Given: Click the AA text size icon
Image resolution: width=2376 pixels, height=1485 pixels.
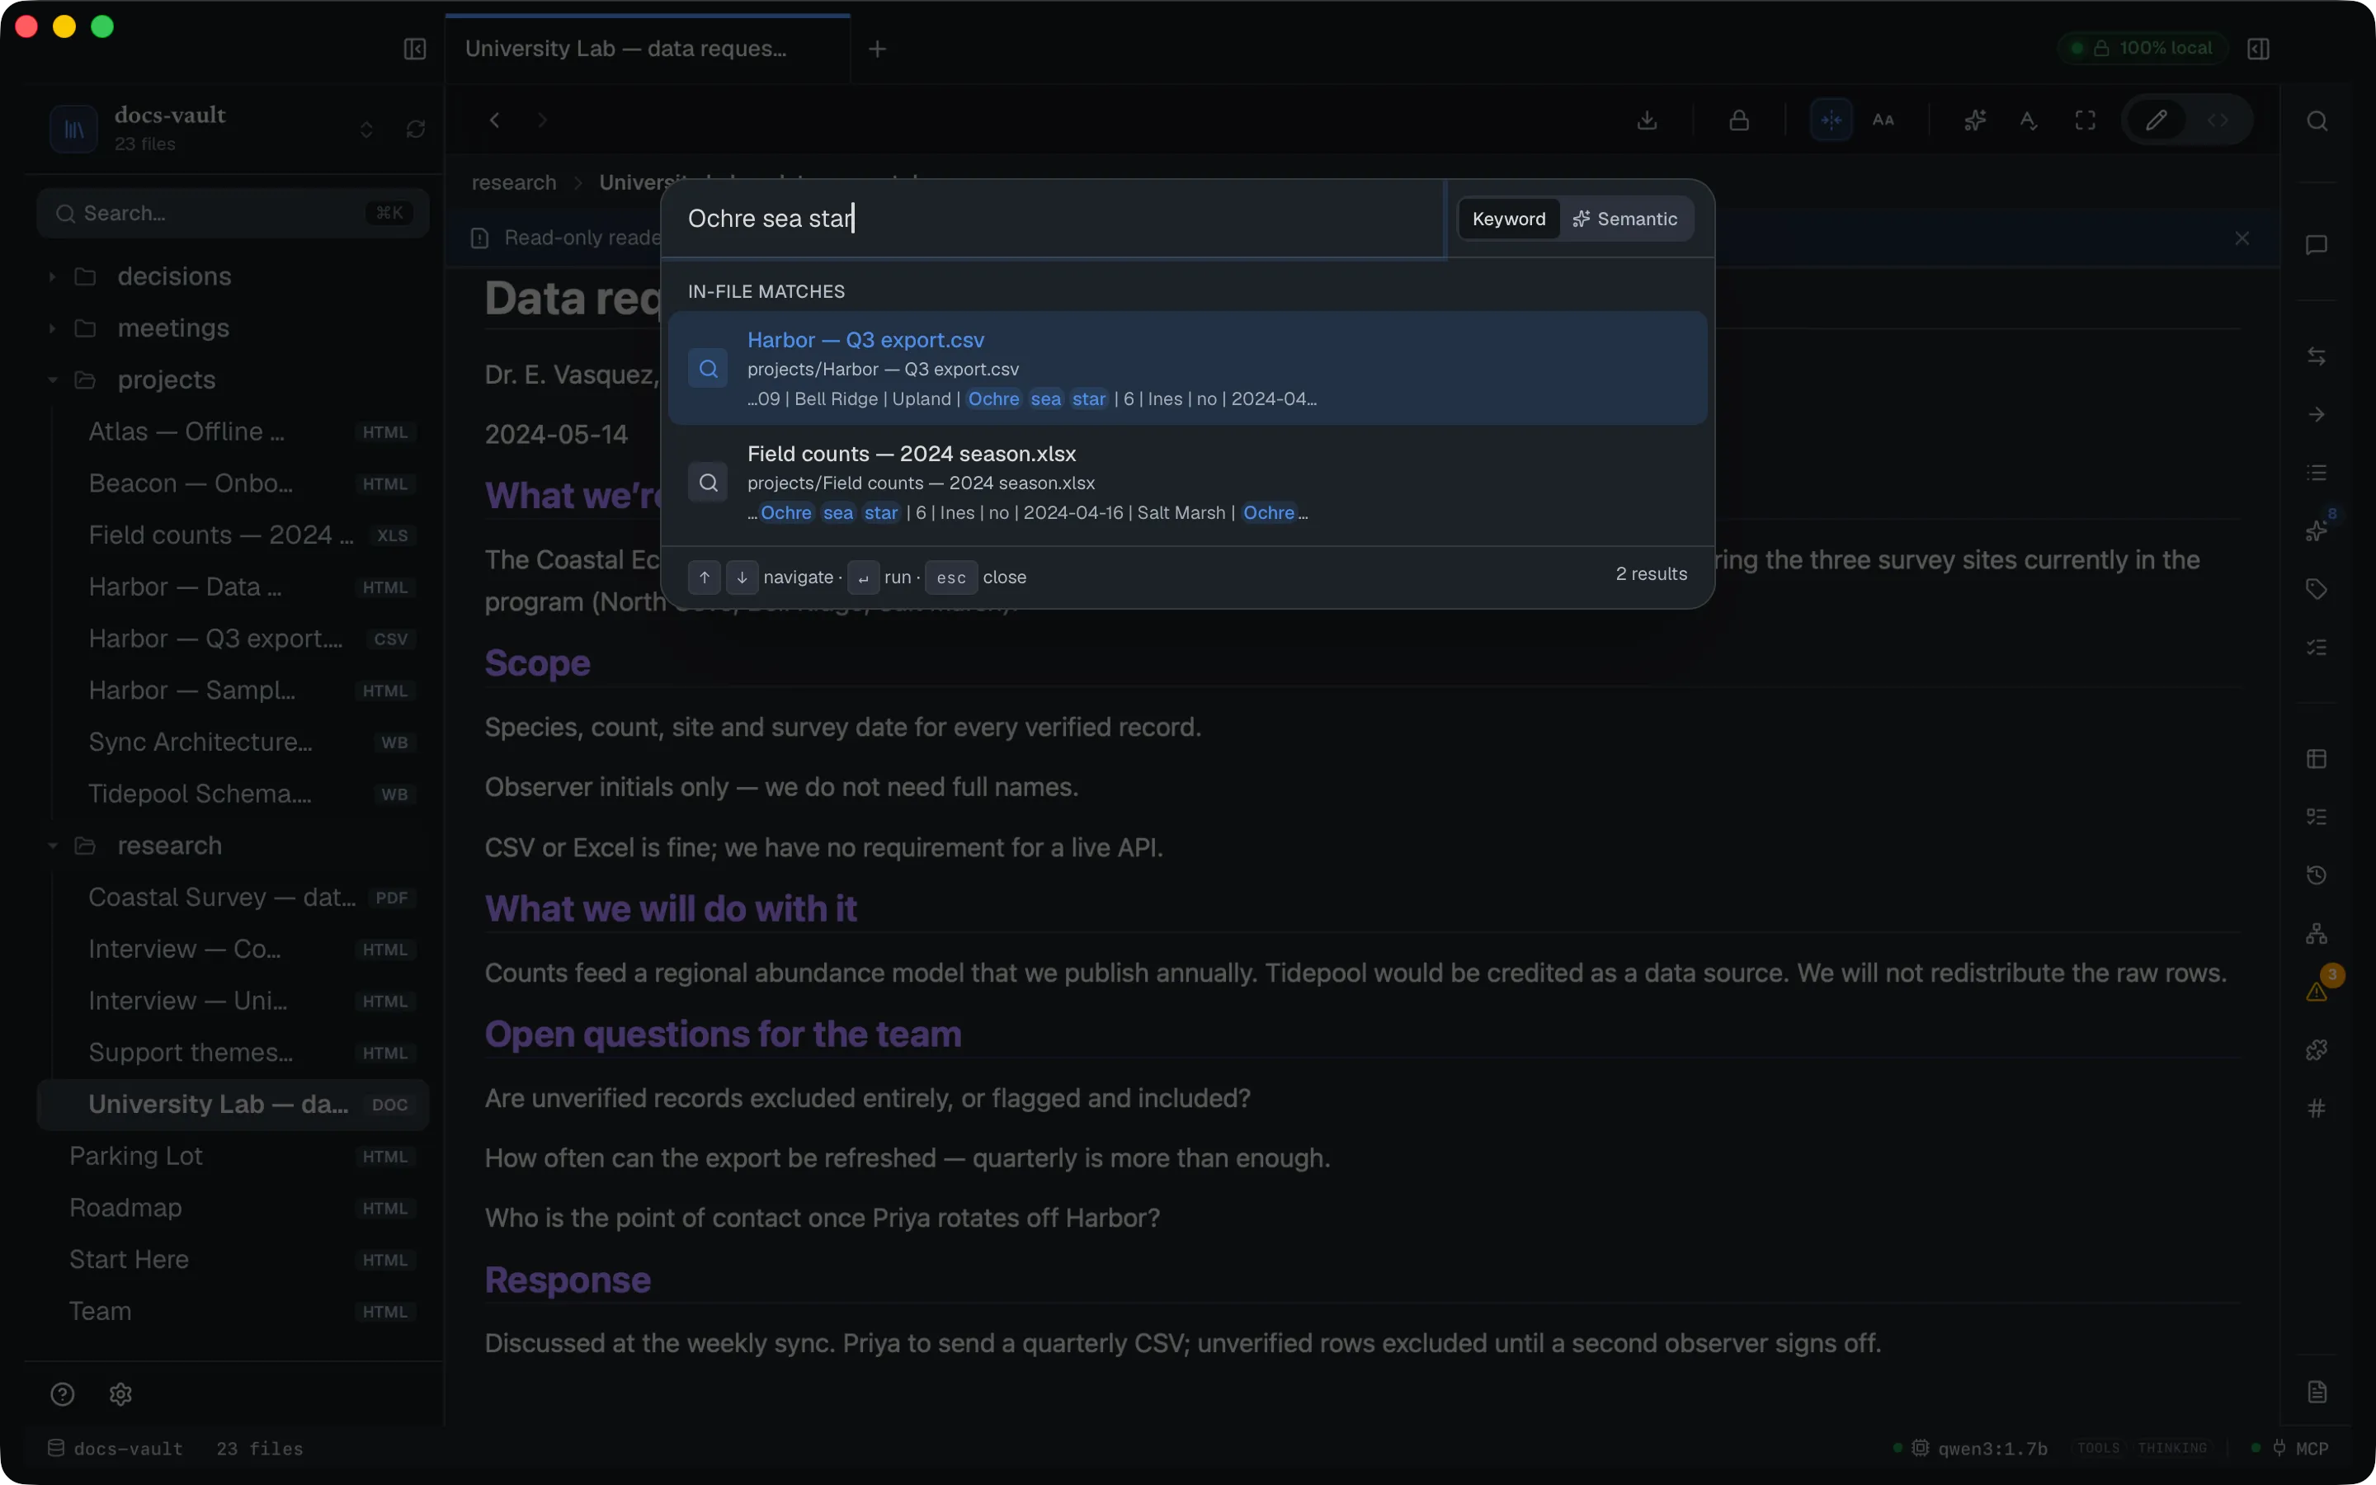Looking at the screenshot, I should click(1883, 120).
